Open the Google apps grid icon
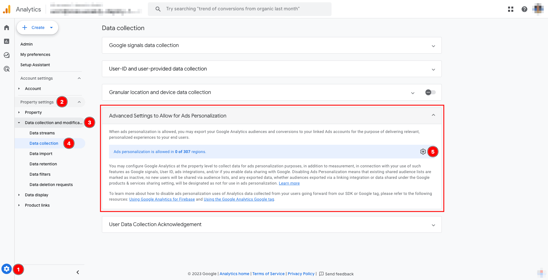Screen dimensions: 548x280 pos(510,9)
